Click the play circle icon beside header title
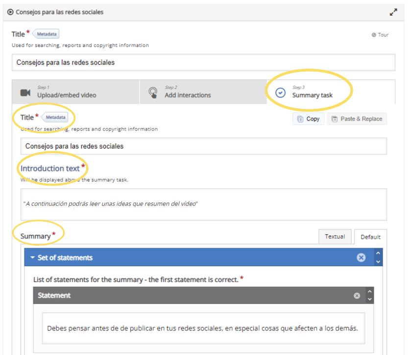The width and height of the screenshot is (408, 355). click(x=10, y=12)
